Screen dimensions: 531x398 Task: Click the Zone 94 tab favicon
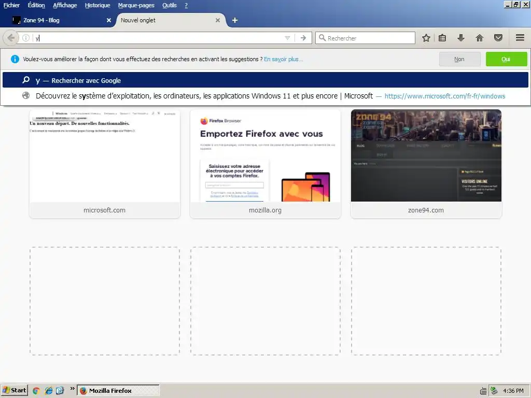16,20
